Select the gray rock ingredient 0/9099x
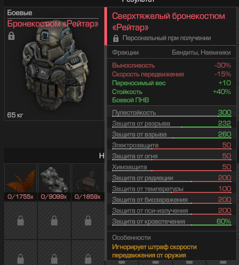 point(54,182)
